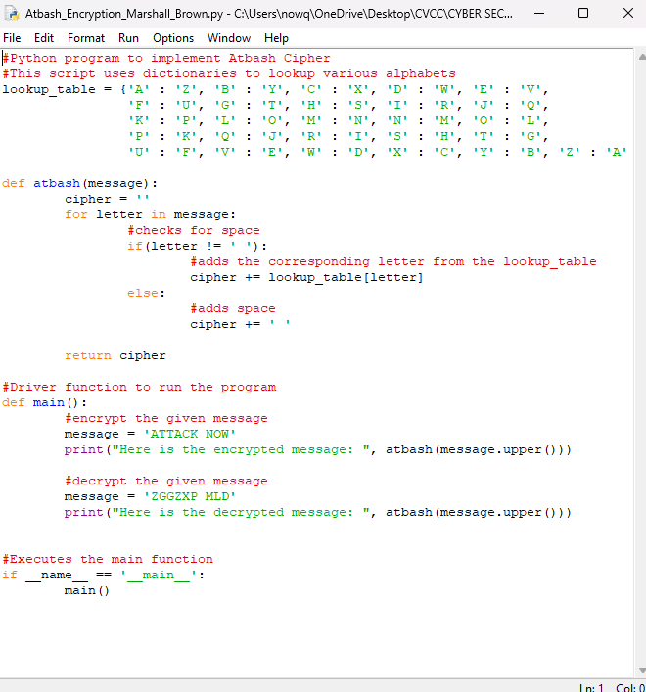Click 'for letter in message:' line
The width and height of the screenshot is (646, 692).
(151, 215)
